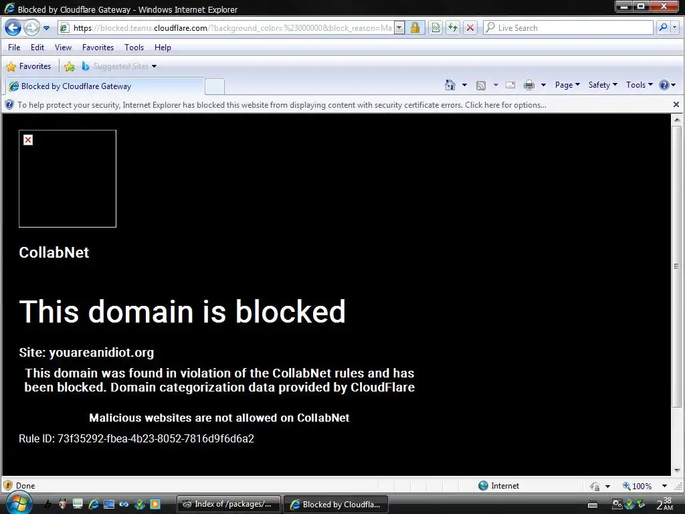Image resolution: width=685 pixels, height=514 pixels.
Task: Click the broken image placeholder
Action: [x=68, y=179]
